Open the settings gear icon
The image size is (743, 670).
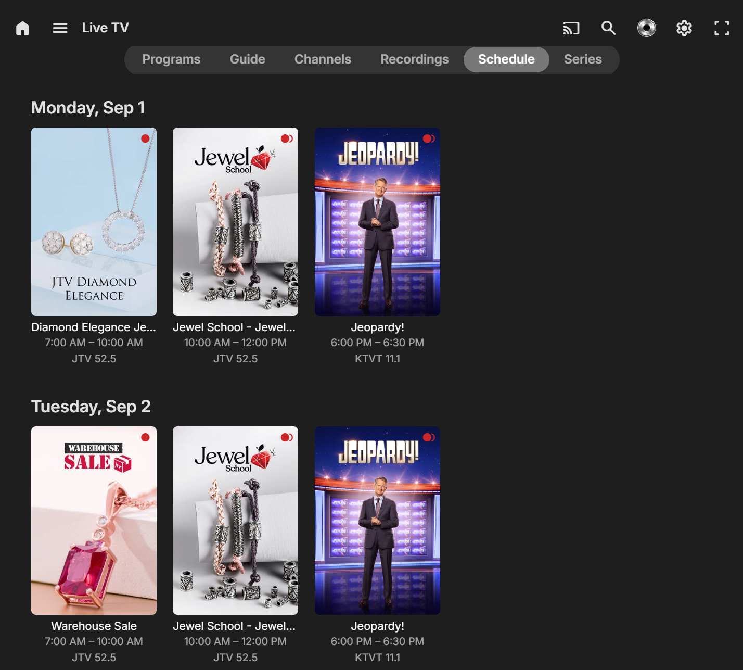point(684,28)
